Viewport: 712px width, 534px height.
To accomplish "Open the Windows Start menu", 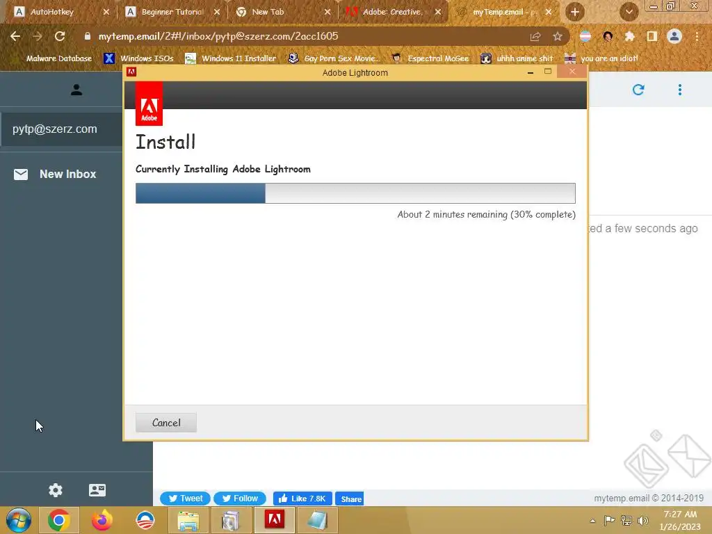I will 19,520.
